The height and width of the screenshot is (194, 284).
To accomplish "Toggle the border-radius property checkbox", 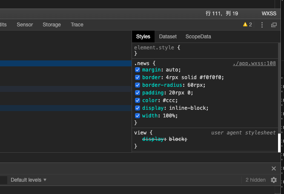I will point(138,85).
